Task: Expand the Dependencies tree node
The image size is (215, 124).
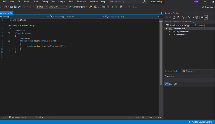Action: coord(169,31)
